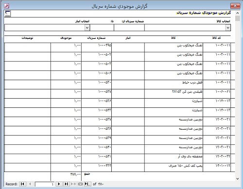Click the stock value in the قفل درب حیاط row

pos(77,82)
